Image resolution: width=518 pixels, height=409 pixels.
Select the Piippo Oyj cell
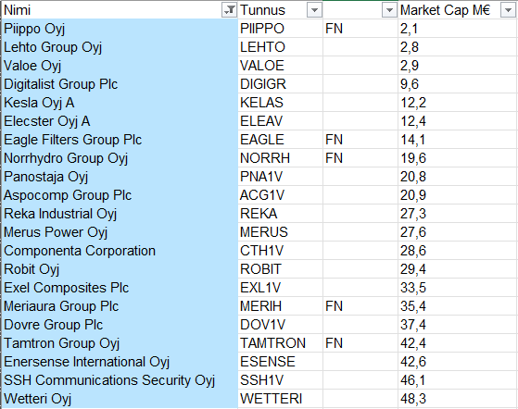pos(120,29)
